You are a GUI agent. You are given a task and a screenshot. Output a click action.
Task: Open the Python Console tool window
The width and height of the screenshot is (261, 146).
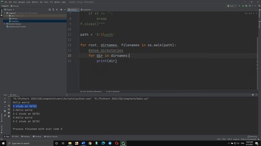pyautogui.click(x=51, y=137)
